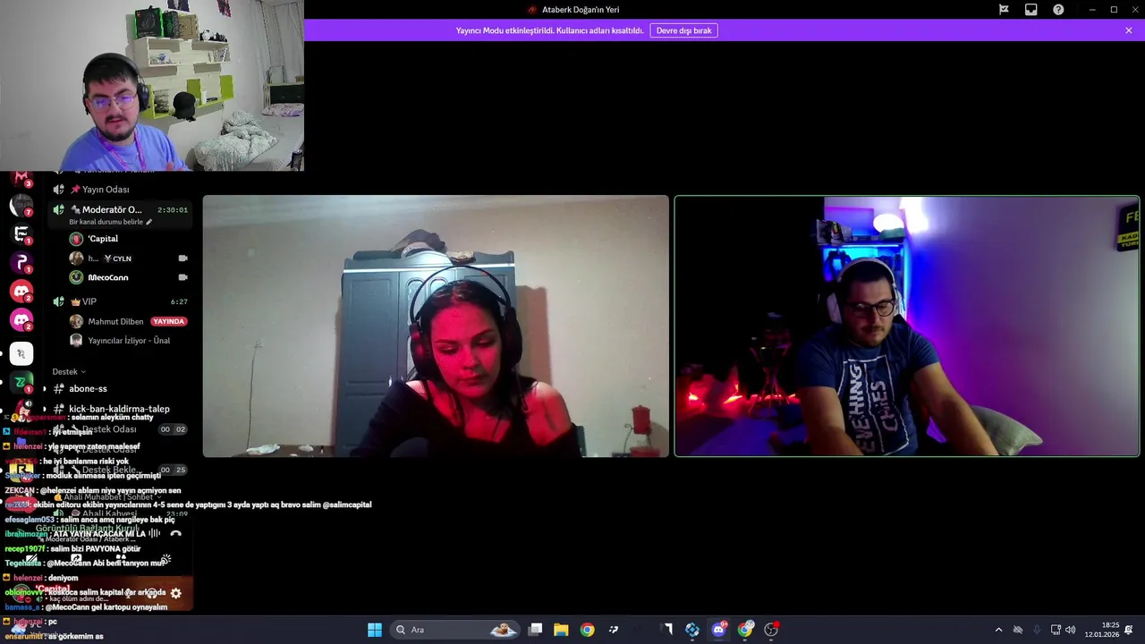Collapse the Destek category
This screenshot has width=1145, height=644.
(x=69, y=371)
